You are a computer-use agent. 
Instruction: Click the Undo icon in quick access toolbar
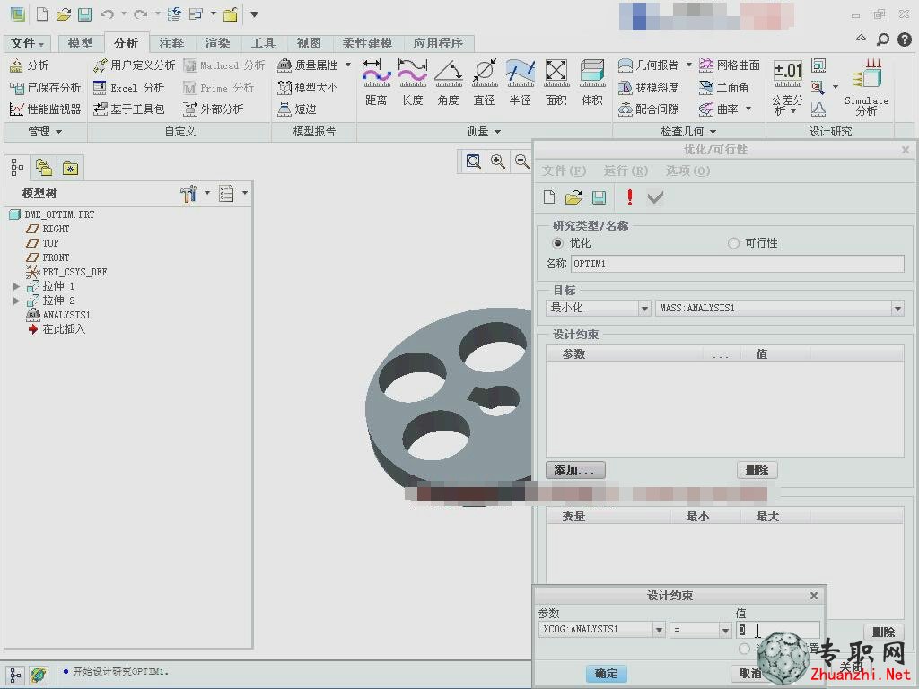[x=106, y=14]
